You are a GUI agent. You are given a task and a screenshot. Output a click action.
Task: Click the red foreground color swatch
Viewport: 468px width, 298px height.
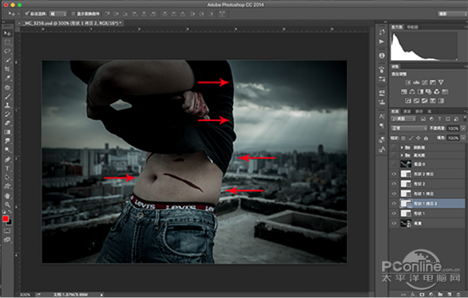coord(5,218)
